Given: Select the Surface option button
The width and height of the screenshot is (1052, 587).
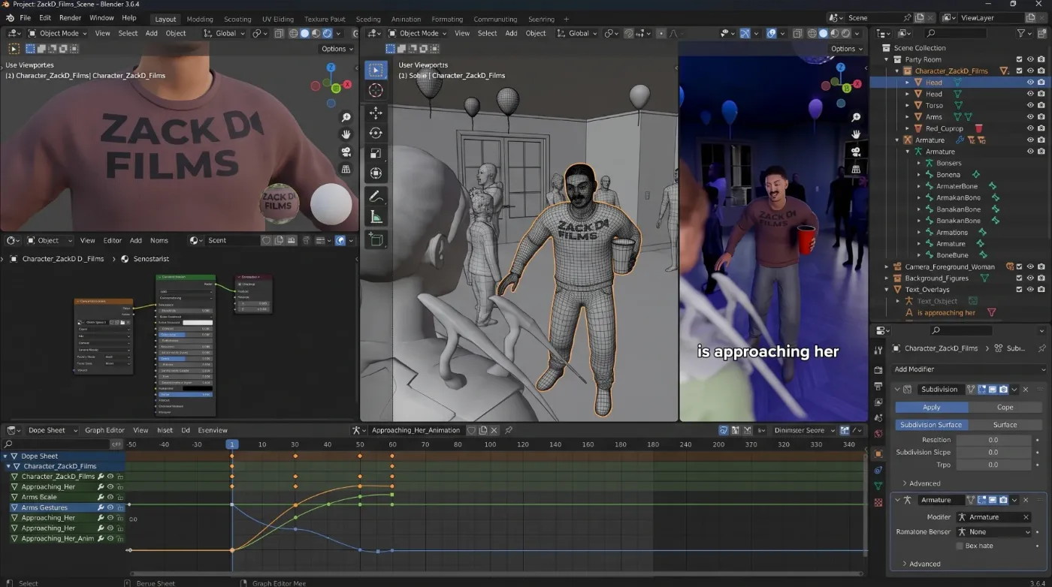Looking at the screenshot, I should [x=1005, y=425].
